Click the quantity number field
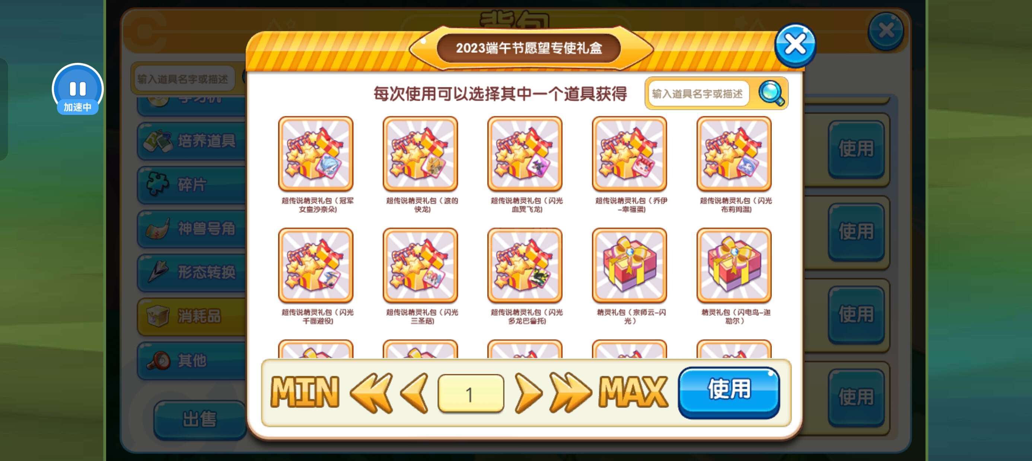 pyautogui.click(x=471, y=393)
